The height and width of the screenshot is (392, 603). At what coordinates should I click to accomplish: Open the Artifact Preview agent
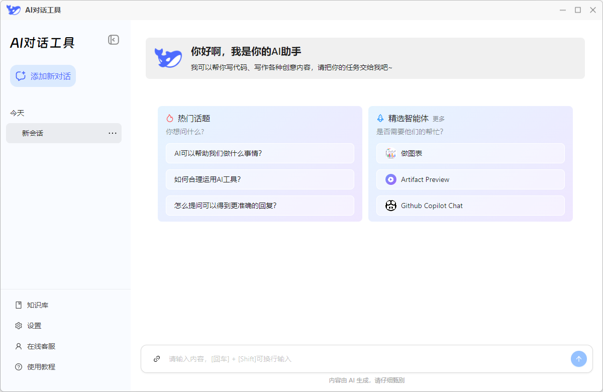point(470,179)
